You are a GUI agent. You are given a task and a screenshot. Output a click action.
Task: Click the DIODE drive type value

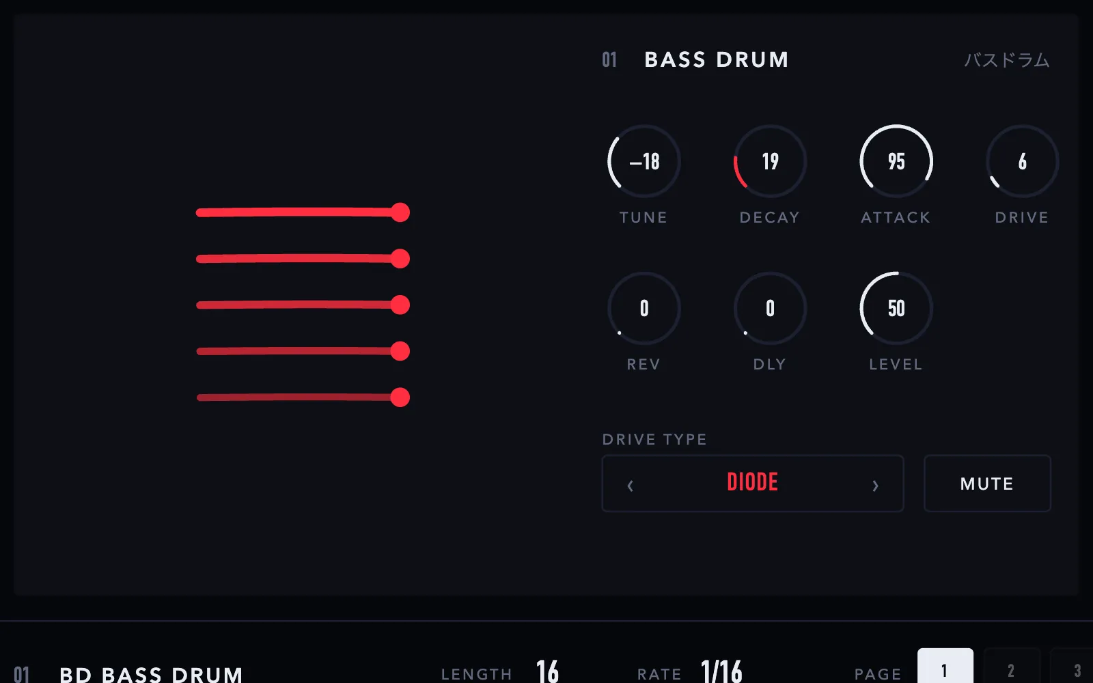click(752, 482)
